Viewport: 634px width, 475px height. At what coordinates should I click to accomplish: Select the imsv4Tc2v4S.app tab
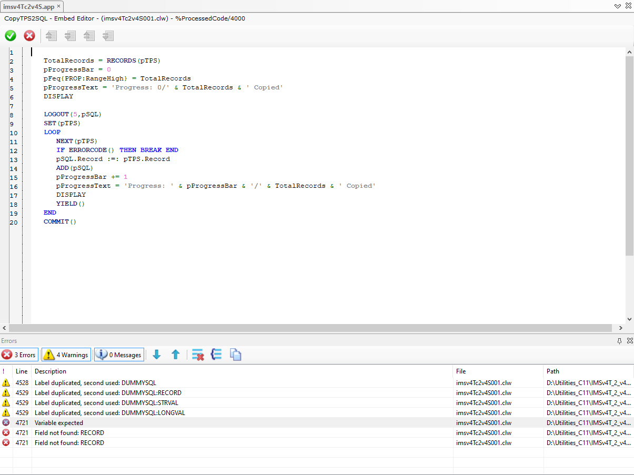[x=28, y=6]
